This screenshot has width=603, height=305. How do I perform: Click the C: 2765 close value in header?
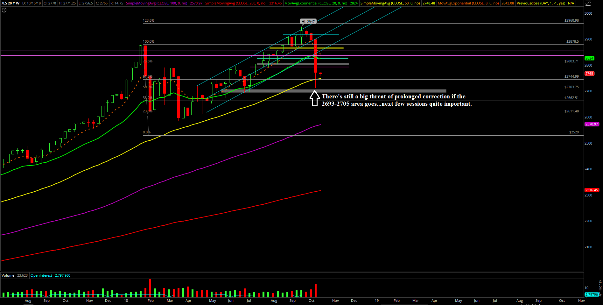pos(102,3)
